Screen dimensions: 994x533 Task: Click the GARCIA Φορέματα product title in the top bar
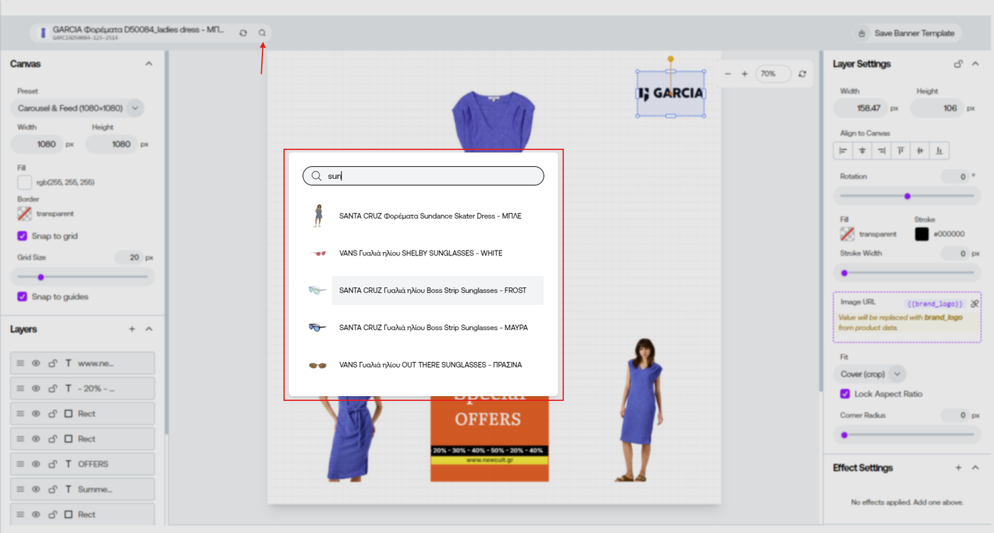coord(138,30)
